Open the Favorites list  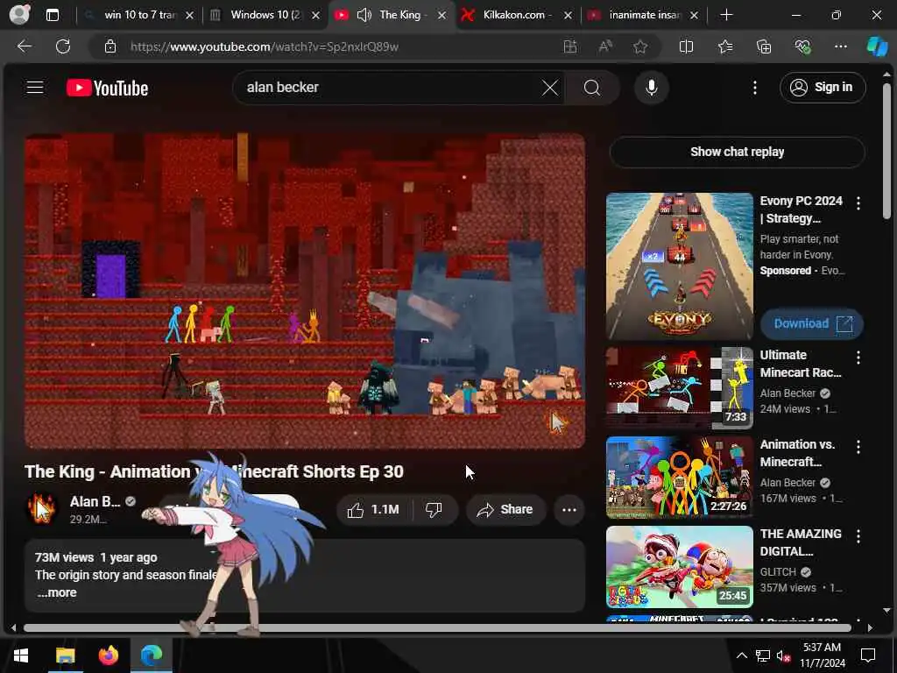724,47
